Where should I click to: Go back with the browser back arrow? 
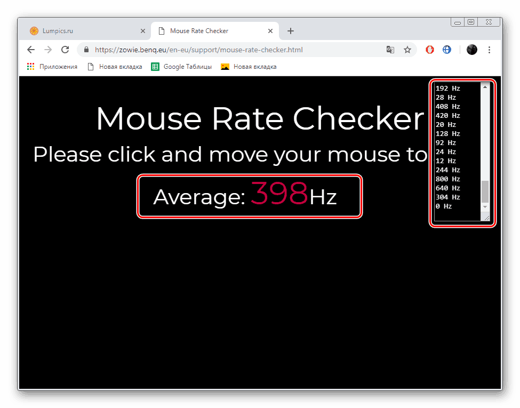[31, 50]
